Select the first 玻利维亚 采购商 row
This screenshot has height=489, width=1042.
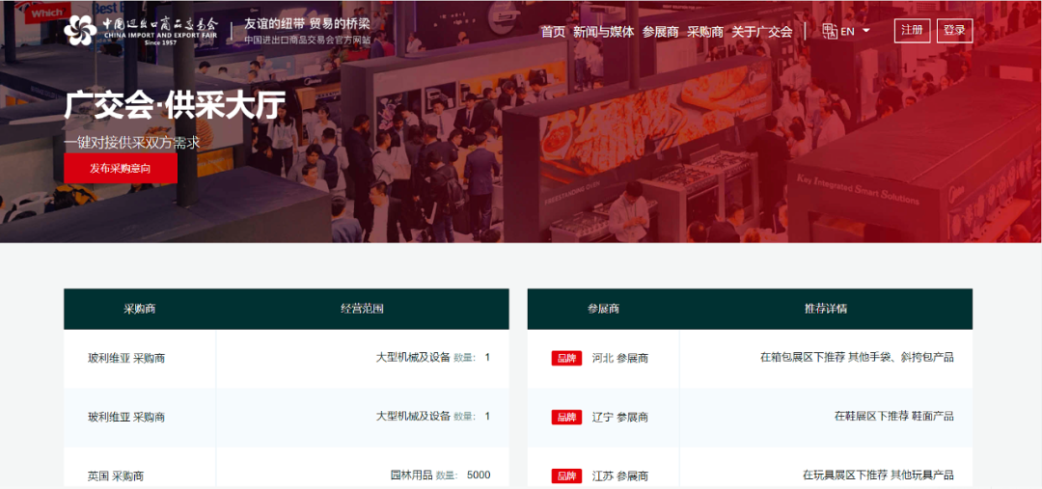coord(287,358)
